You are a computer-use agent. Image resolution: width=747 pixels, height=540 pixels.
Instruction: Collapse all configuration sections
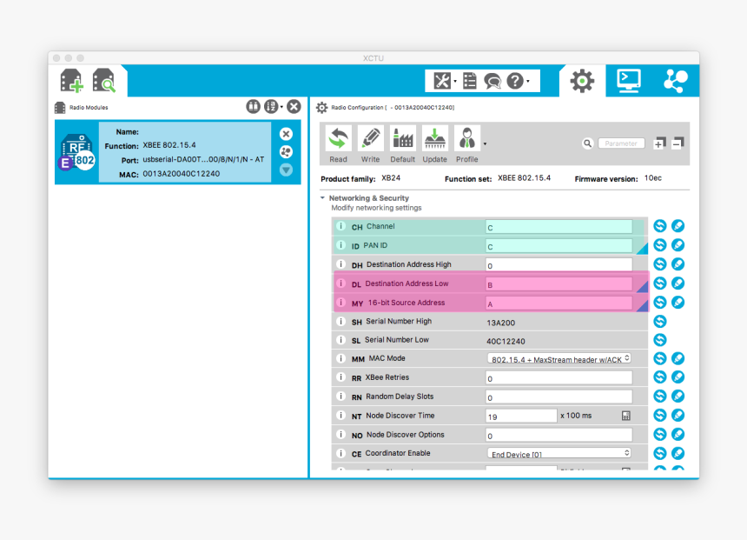point(678,143)
